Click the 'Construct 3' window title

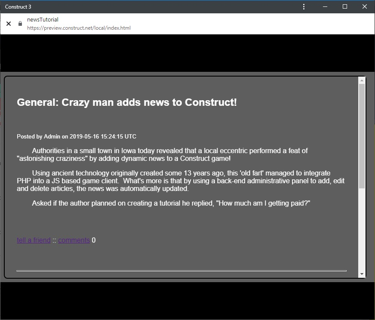click(x=18, y=7)
